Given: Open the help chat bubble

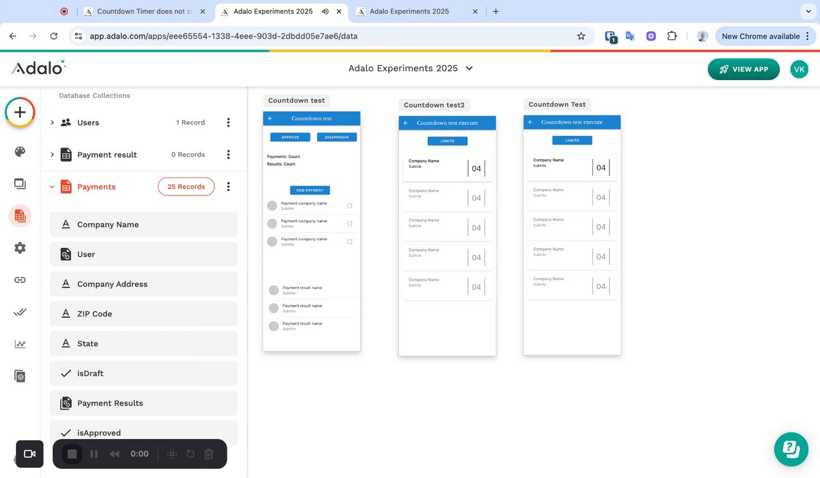Looking at the screenshot, I should click(x=791, y=449).
